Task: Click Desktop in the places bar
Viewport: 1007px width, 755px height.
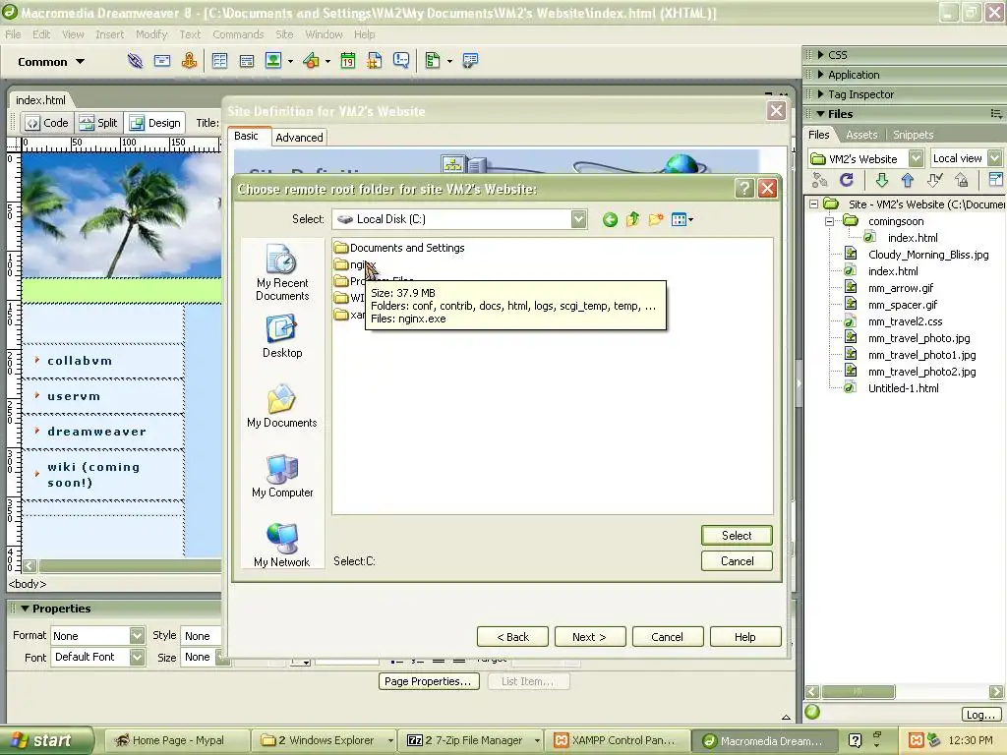Action: tap(282, 336)
